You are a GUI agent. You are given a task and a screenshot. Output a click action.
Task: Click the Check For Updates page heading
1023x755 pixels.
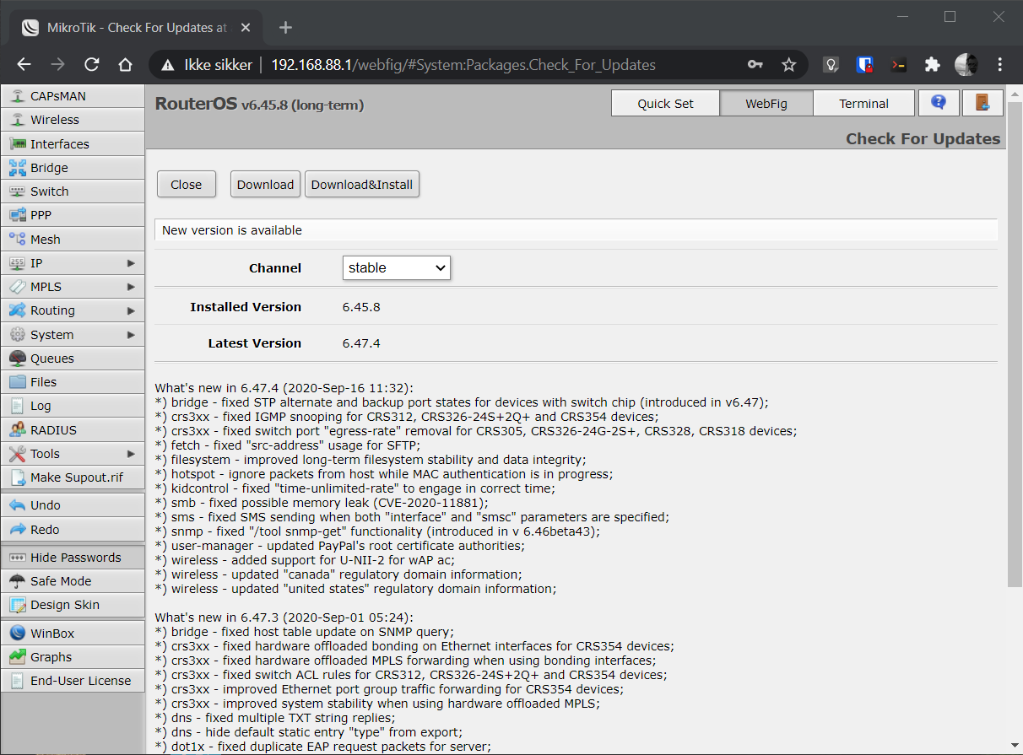[923, 139]
